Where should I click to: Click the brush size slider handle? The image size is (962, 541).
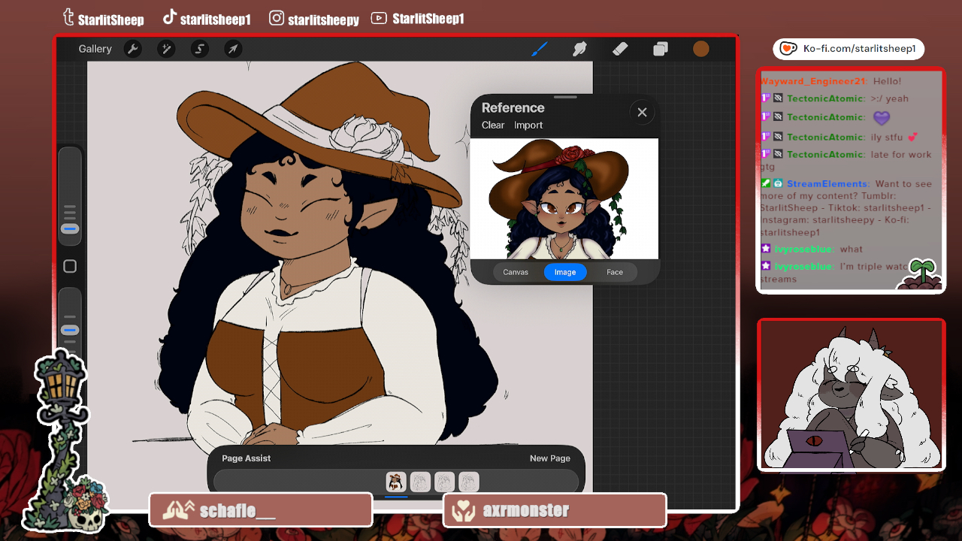coord(70,228)
